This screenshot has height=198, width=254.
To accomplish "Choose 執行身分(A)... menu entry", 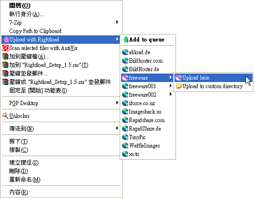I will click(x=61, y=14).
